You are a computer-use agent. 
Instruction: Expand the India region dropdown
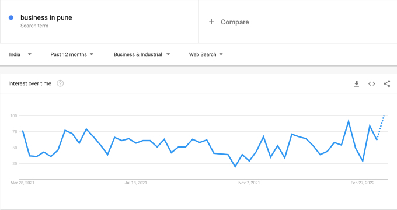20,54
